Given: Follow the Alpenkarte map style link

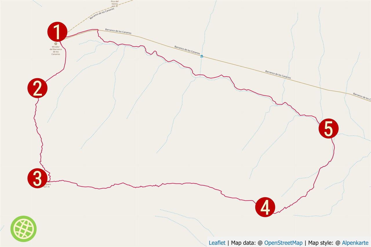Looking at the screenshot, I should tap(355, 243).
